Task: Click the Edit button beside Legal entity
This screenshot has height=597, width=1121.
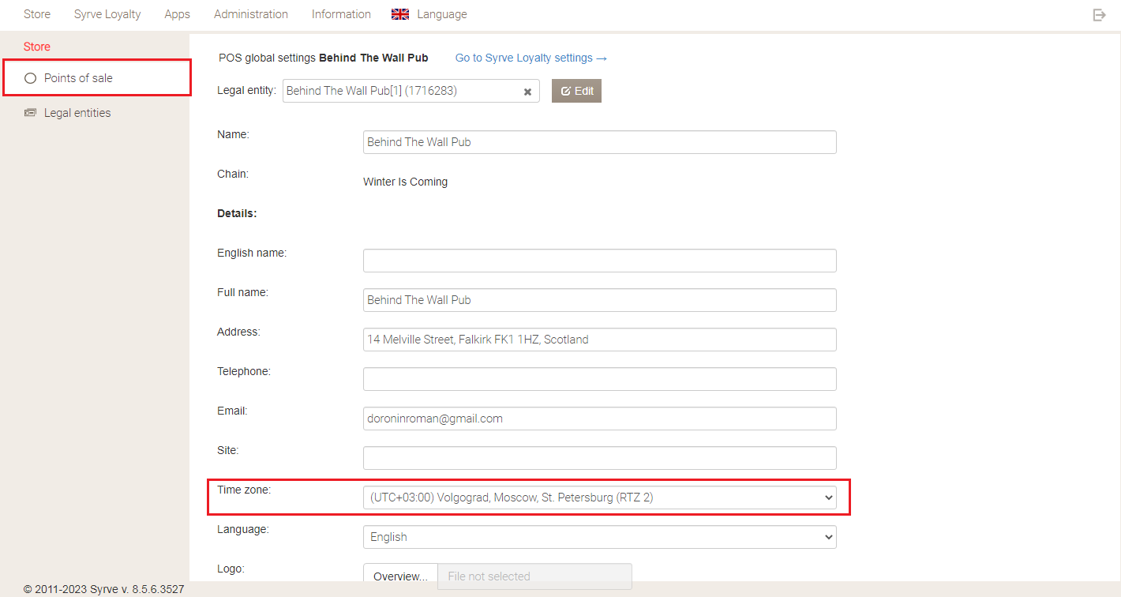Action: (x=576, y=91)
